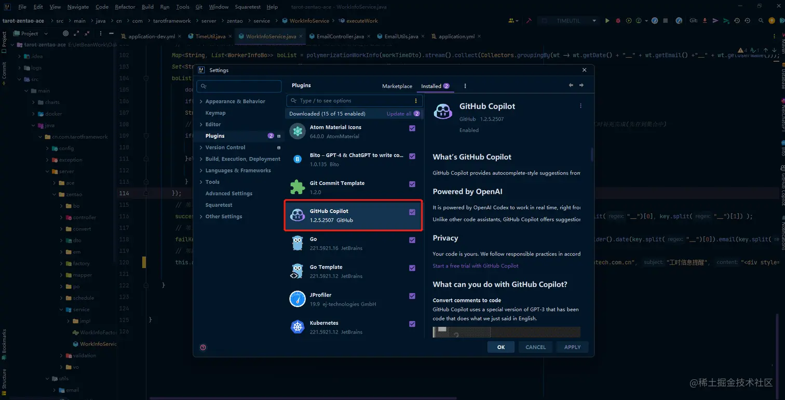The height and width of the screenshot is (400, 785).
Task: Open the gear menu next to Installed tab
Action: click(465, 86)
